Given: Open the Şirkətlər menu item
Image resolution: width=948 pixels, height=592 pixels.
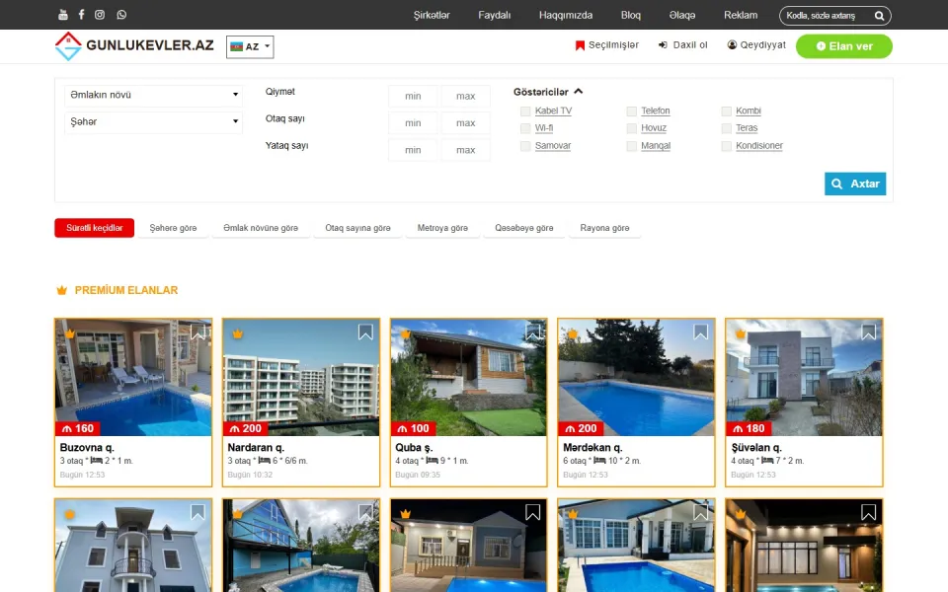Looking at the screenshot, I should (432, 15).
